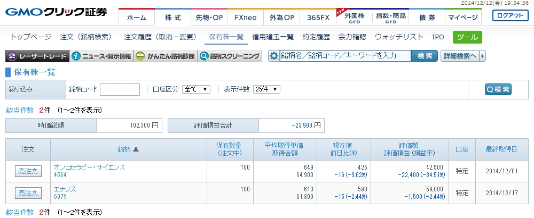
Task: Switch to the 先物・OP tab
Action: point(209,18)
